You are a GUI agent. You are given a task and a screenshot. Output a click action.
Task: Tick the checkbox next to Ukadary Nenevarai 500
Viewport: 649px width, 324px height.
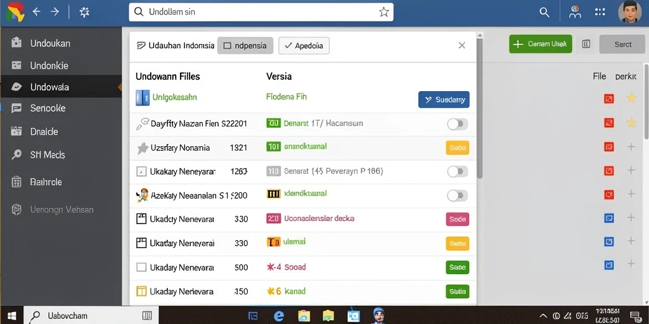141,268
